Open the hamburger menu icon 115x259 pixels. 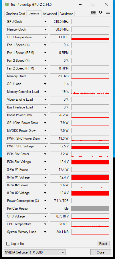pyautogui.click(x=108, y=12)
